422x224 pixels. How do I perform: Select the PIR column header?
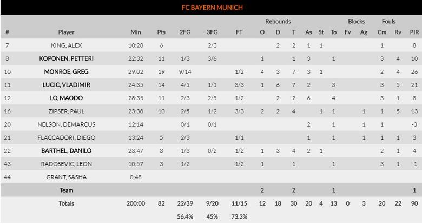[x=413, y=32]
